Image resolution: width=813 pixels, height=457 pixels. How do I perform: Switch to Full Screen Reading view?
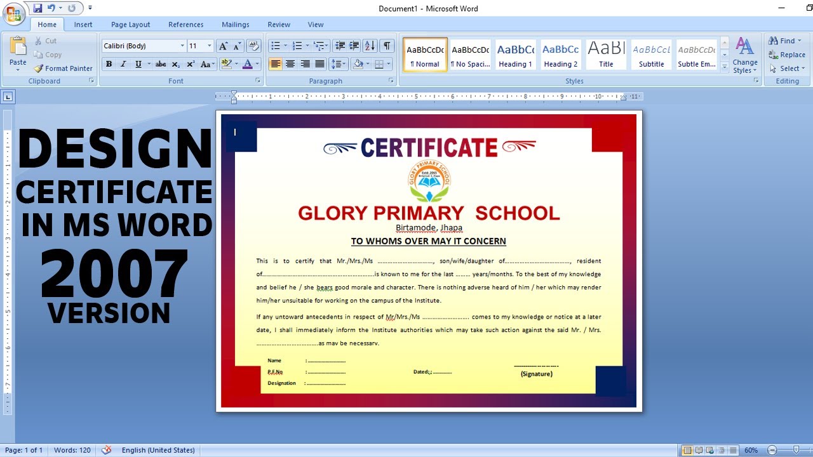pos(698,450)
